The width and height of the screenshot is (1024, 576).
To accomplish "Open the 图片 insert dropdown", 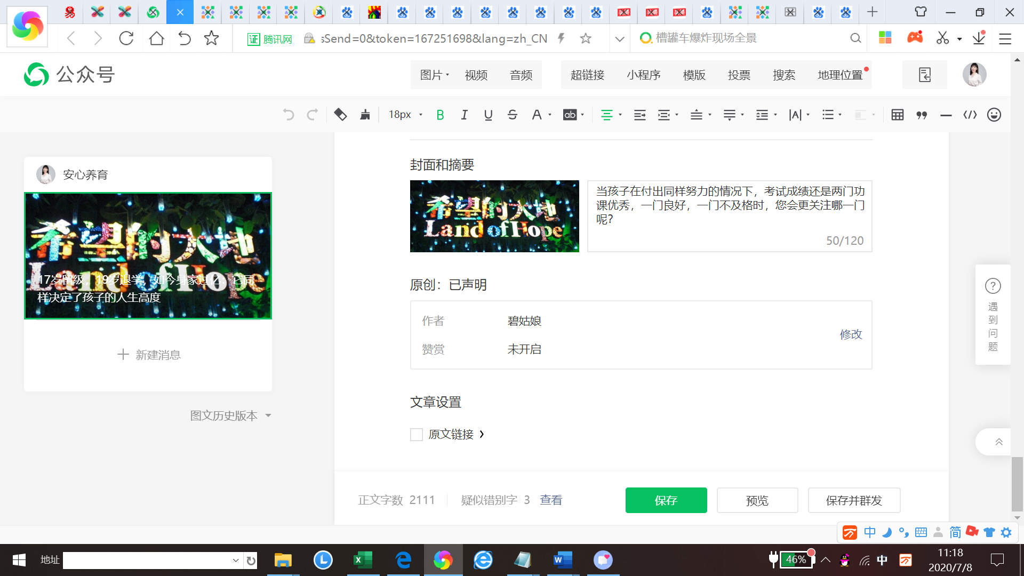I will click(434, 75).
